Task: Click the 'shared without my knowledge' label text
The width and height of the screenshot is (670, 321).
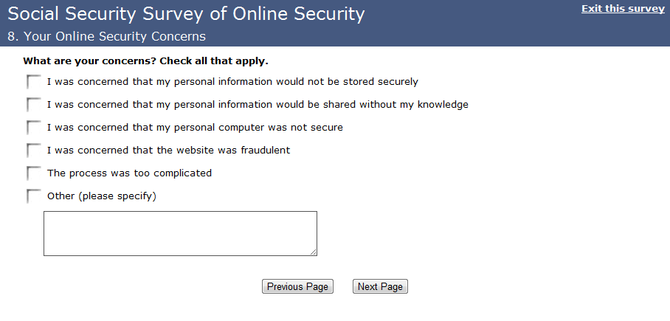Action: [258, 105]
